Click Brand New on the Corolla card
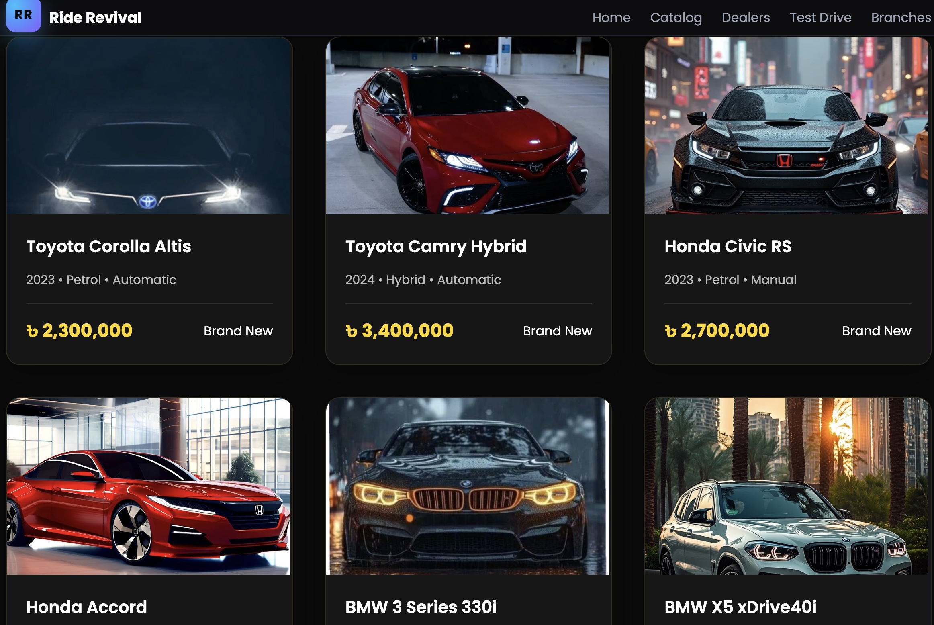The width and height of the screenshot is (934, 625). (x=238, y=331)
